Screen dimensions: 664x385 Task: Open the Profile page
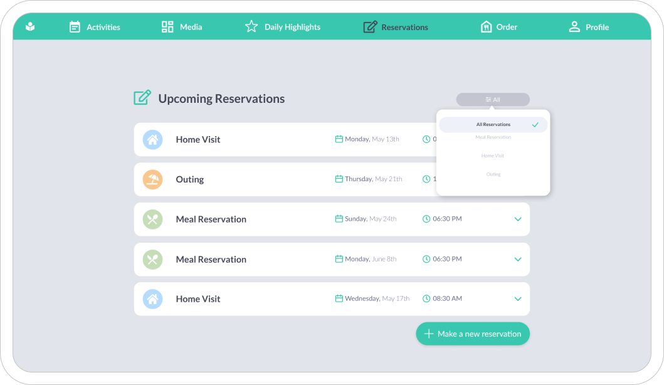coord(588,27)
